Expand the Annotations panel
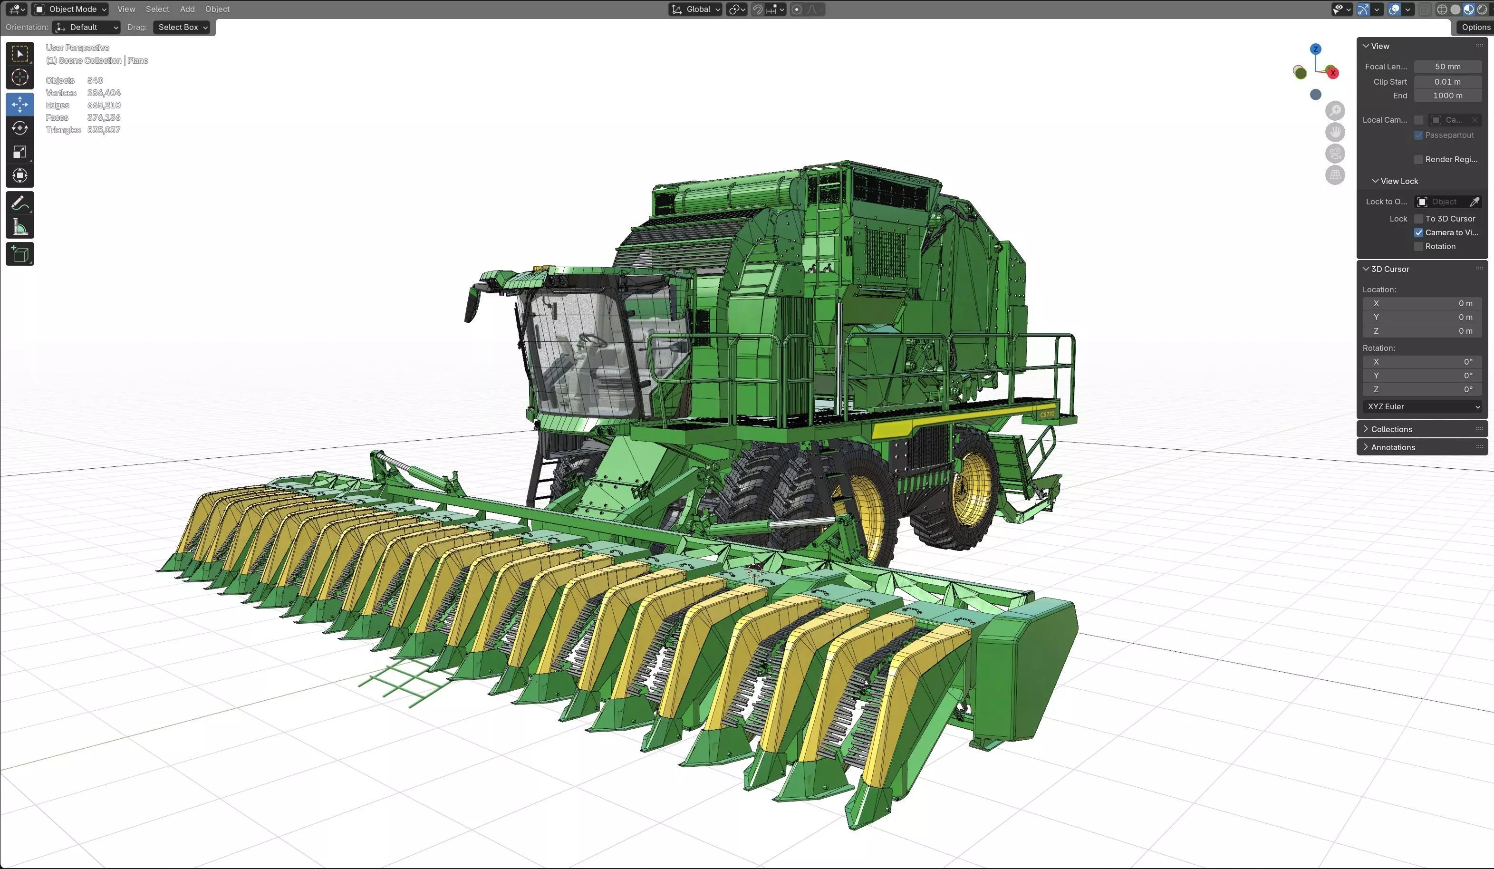The image size is (1494, 869). click(x=1422, y=447)
